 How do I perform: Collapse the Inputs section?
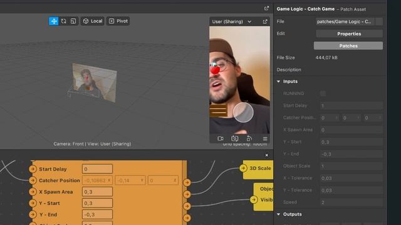coord(278,81)
